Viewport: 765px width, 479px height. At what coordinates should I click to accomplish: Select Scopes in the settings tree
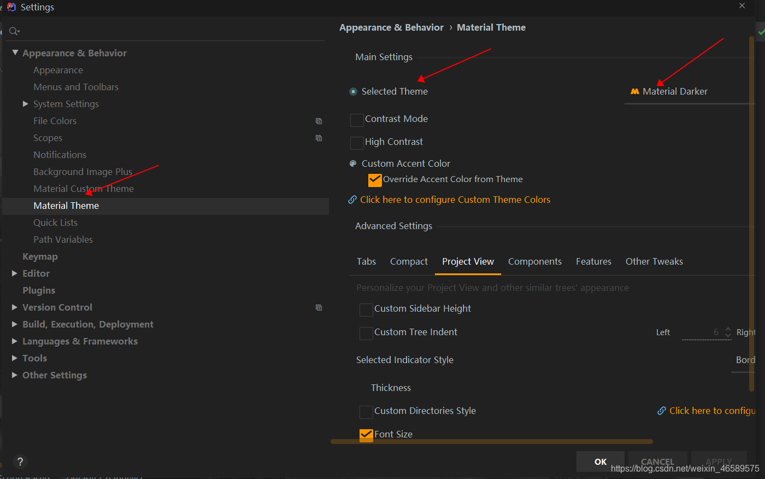pos(48,138)
